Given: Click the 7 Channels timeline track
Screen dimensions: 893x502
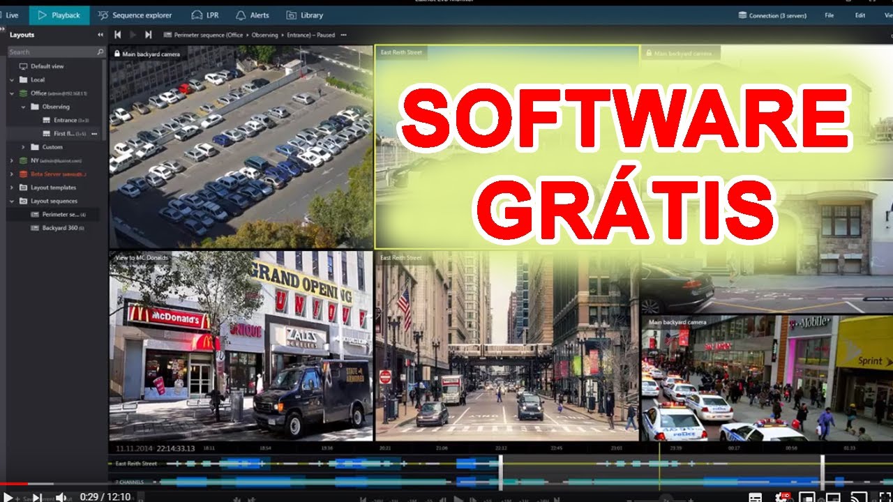Looking at the screenshot, I should pyautogui.click(x=500, y=481).
